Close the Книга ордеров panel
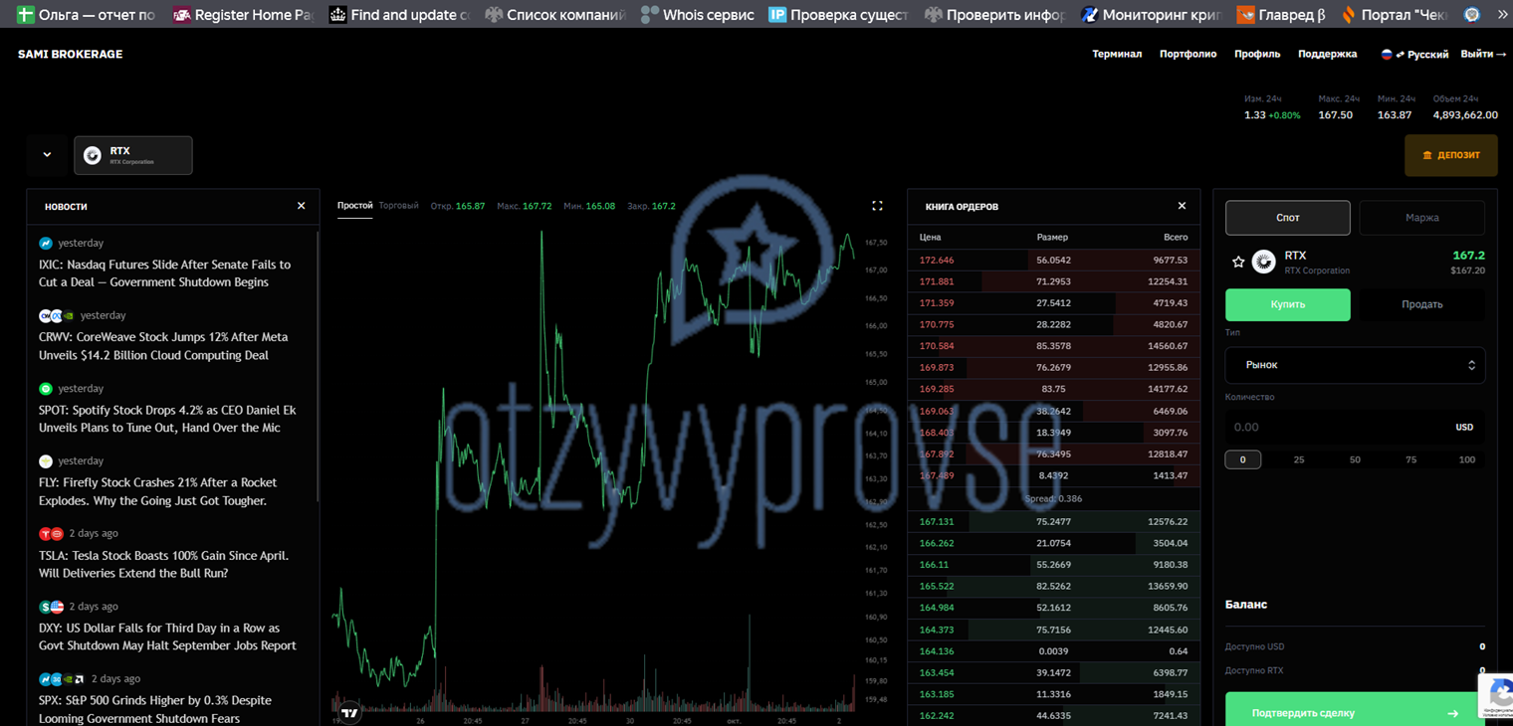The height and width of the screenshot is (726, 1513). pos(1182,206)
